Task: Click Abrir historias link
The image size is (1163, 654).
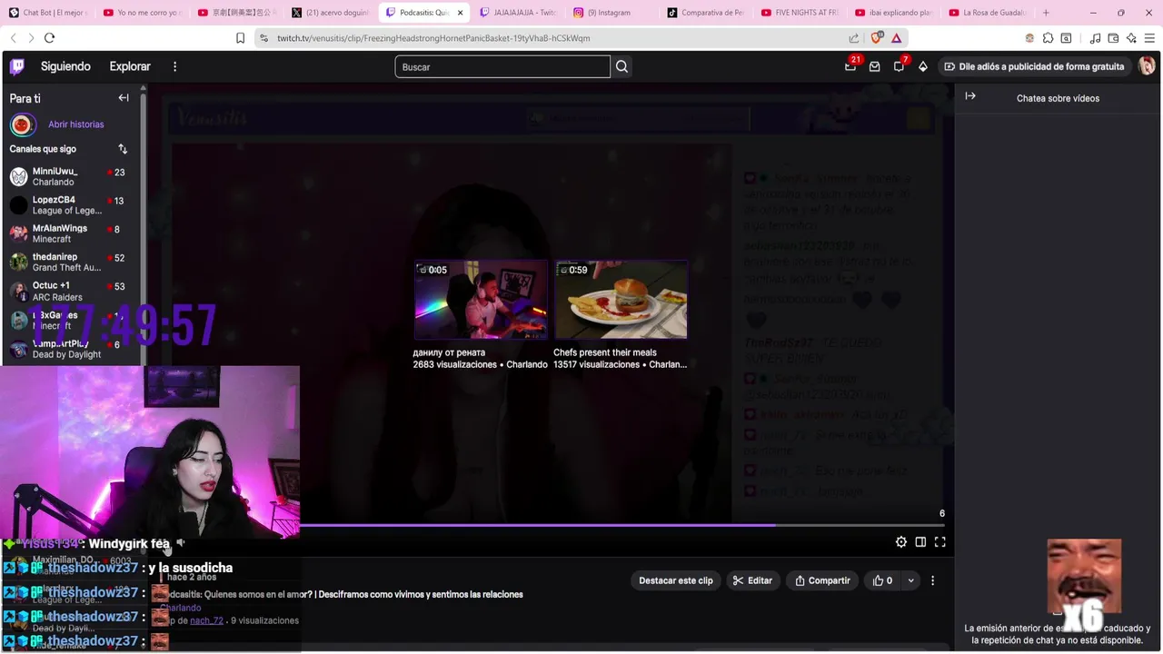Action: pyautogui.click(x=76, y=124)
